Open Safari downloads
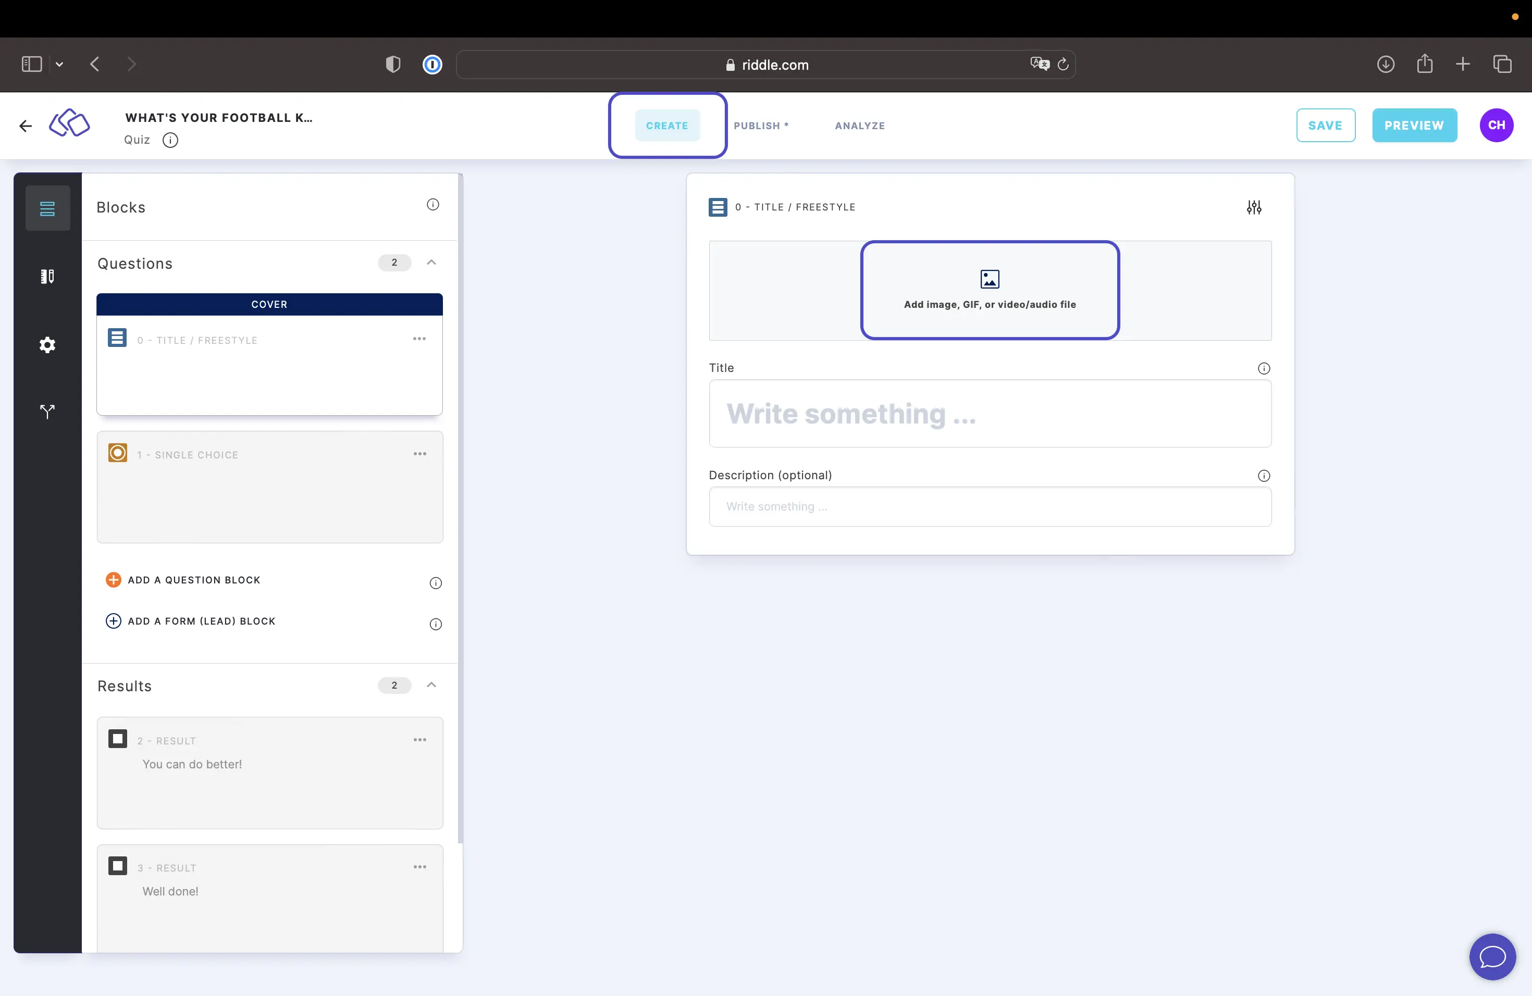This screenshot has width=1532, height=996. tap(1385, 65)
